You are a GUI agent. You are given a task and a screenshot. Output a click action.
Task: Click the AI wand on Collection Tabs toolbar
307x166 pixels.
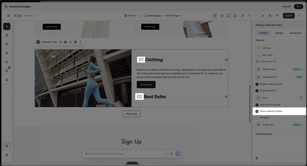tap(61, 42)
